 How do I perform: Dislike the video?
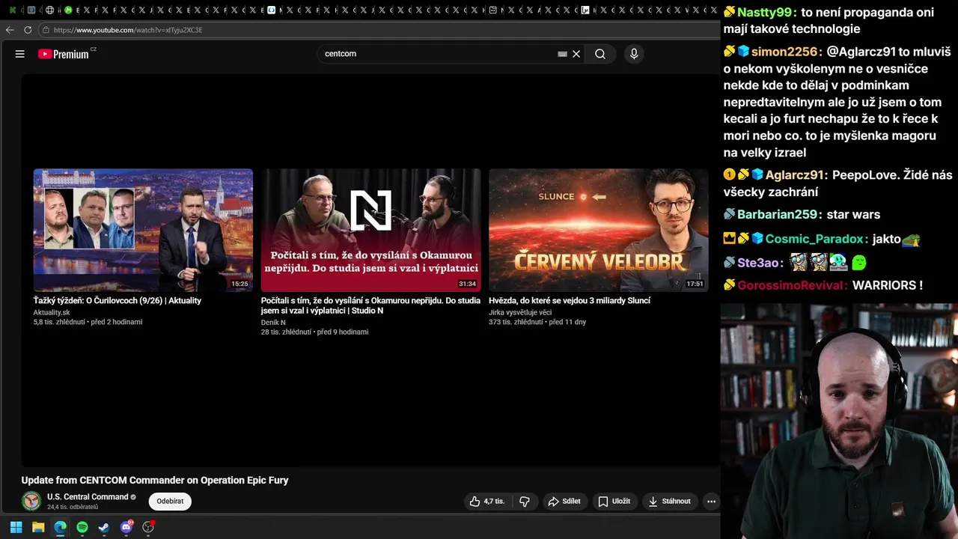pos(525,502)
